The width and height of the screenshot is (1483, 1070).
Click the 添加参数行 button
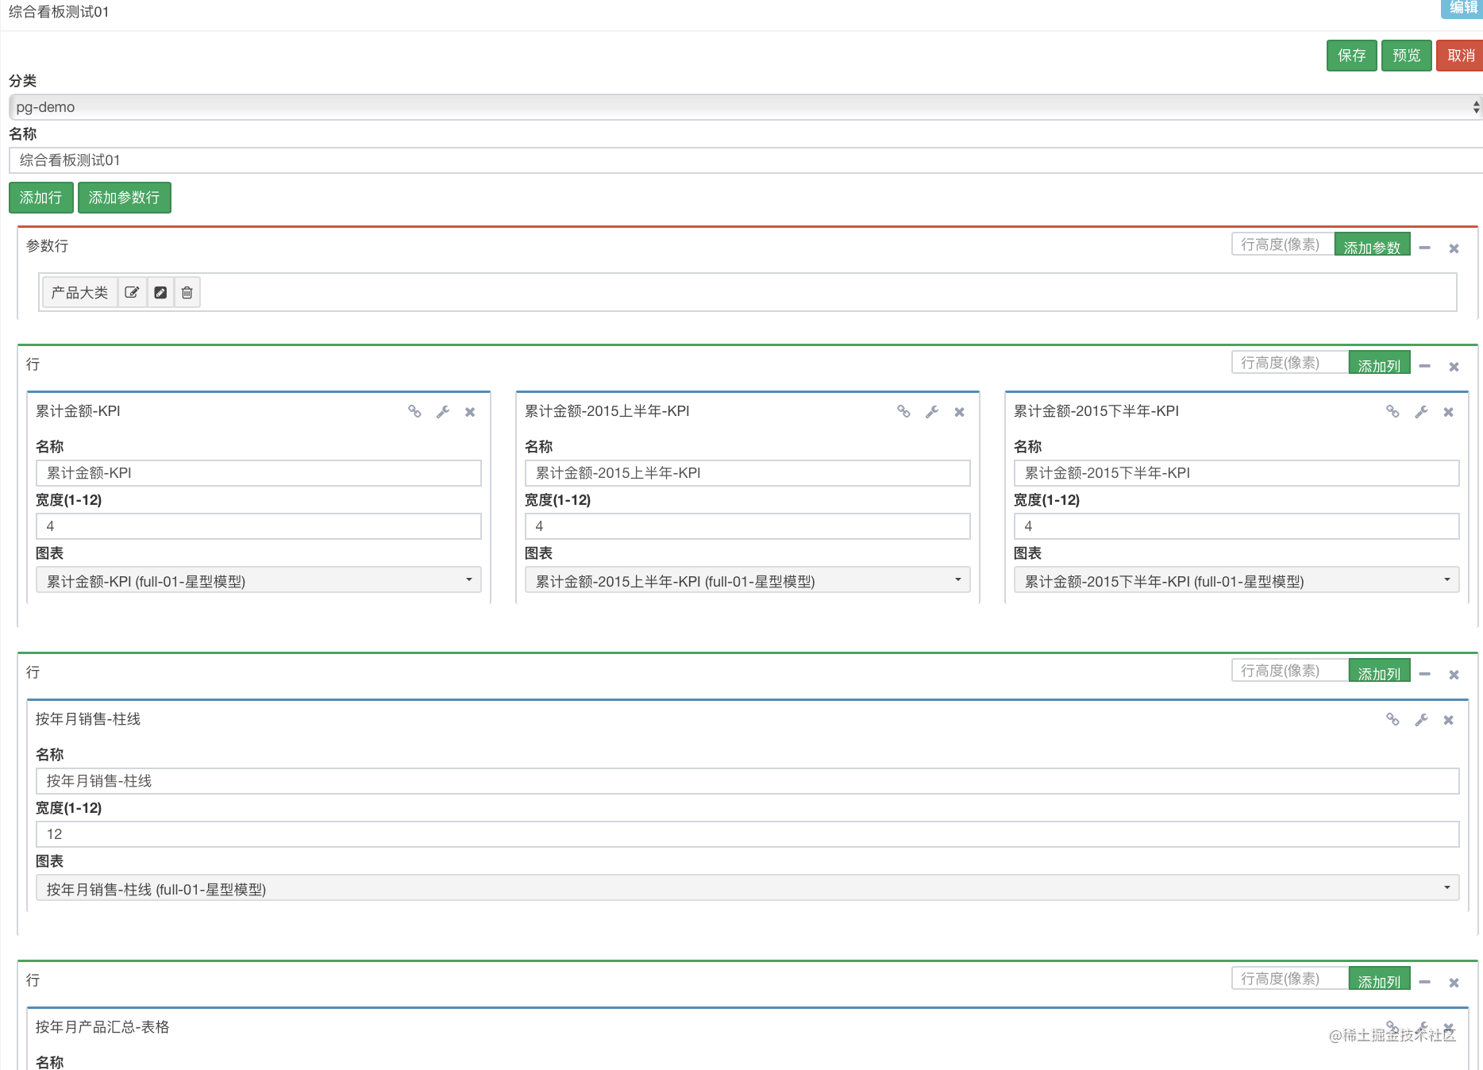(125, 198)
